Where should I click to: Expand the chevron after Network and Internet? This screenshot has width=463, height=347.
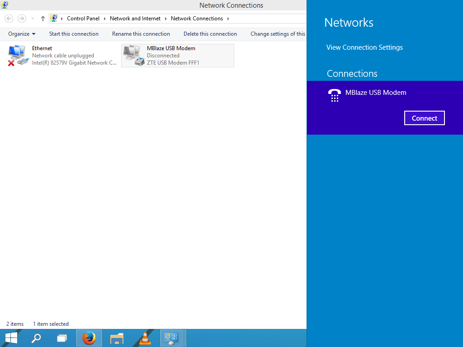tap(165, 19)
